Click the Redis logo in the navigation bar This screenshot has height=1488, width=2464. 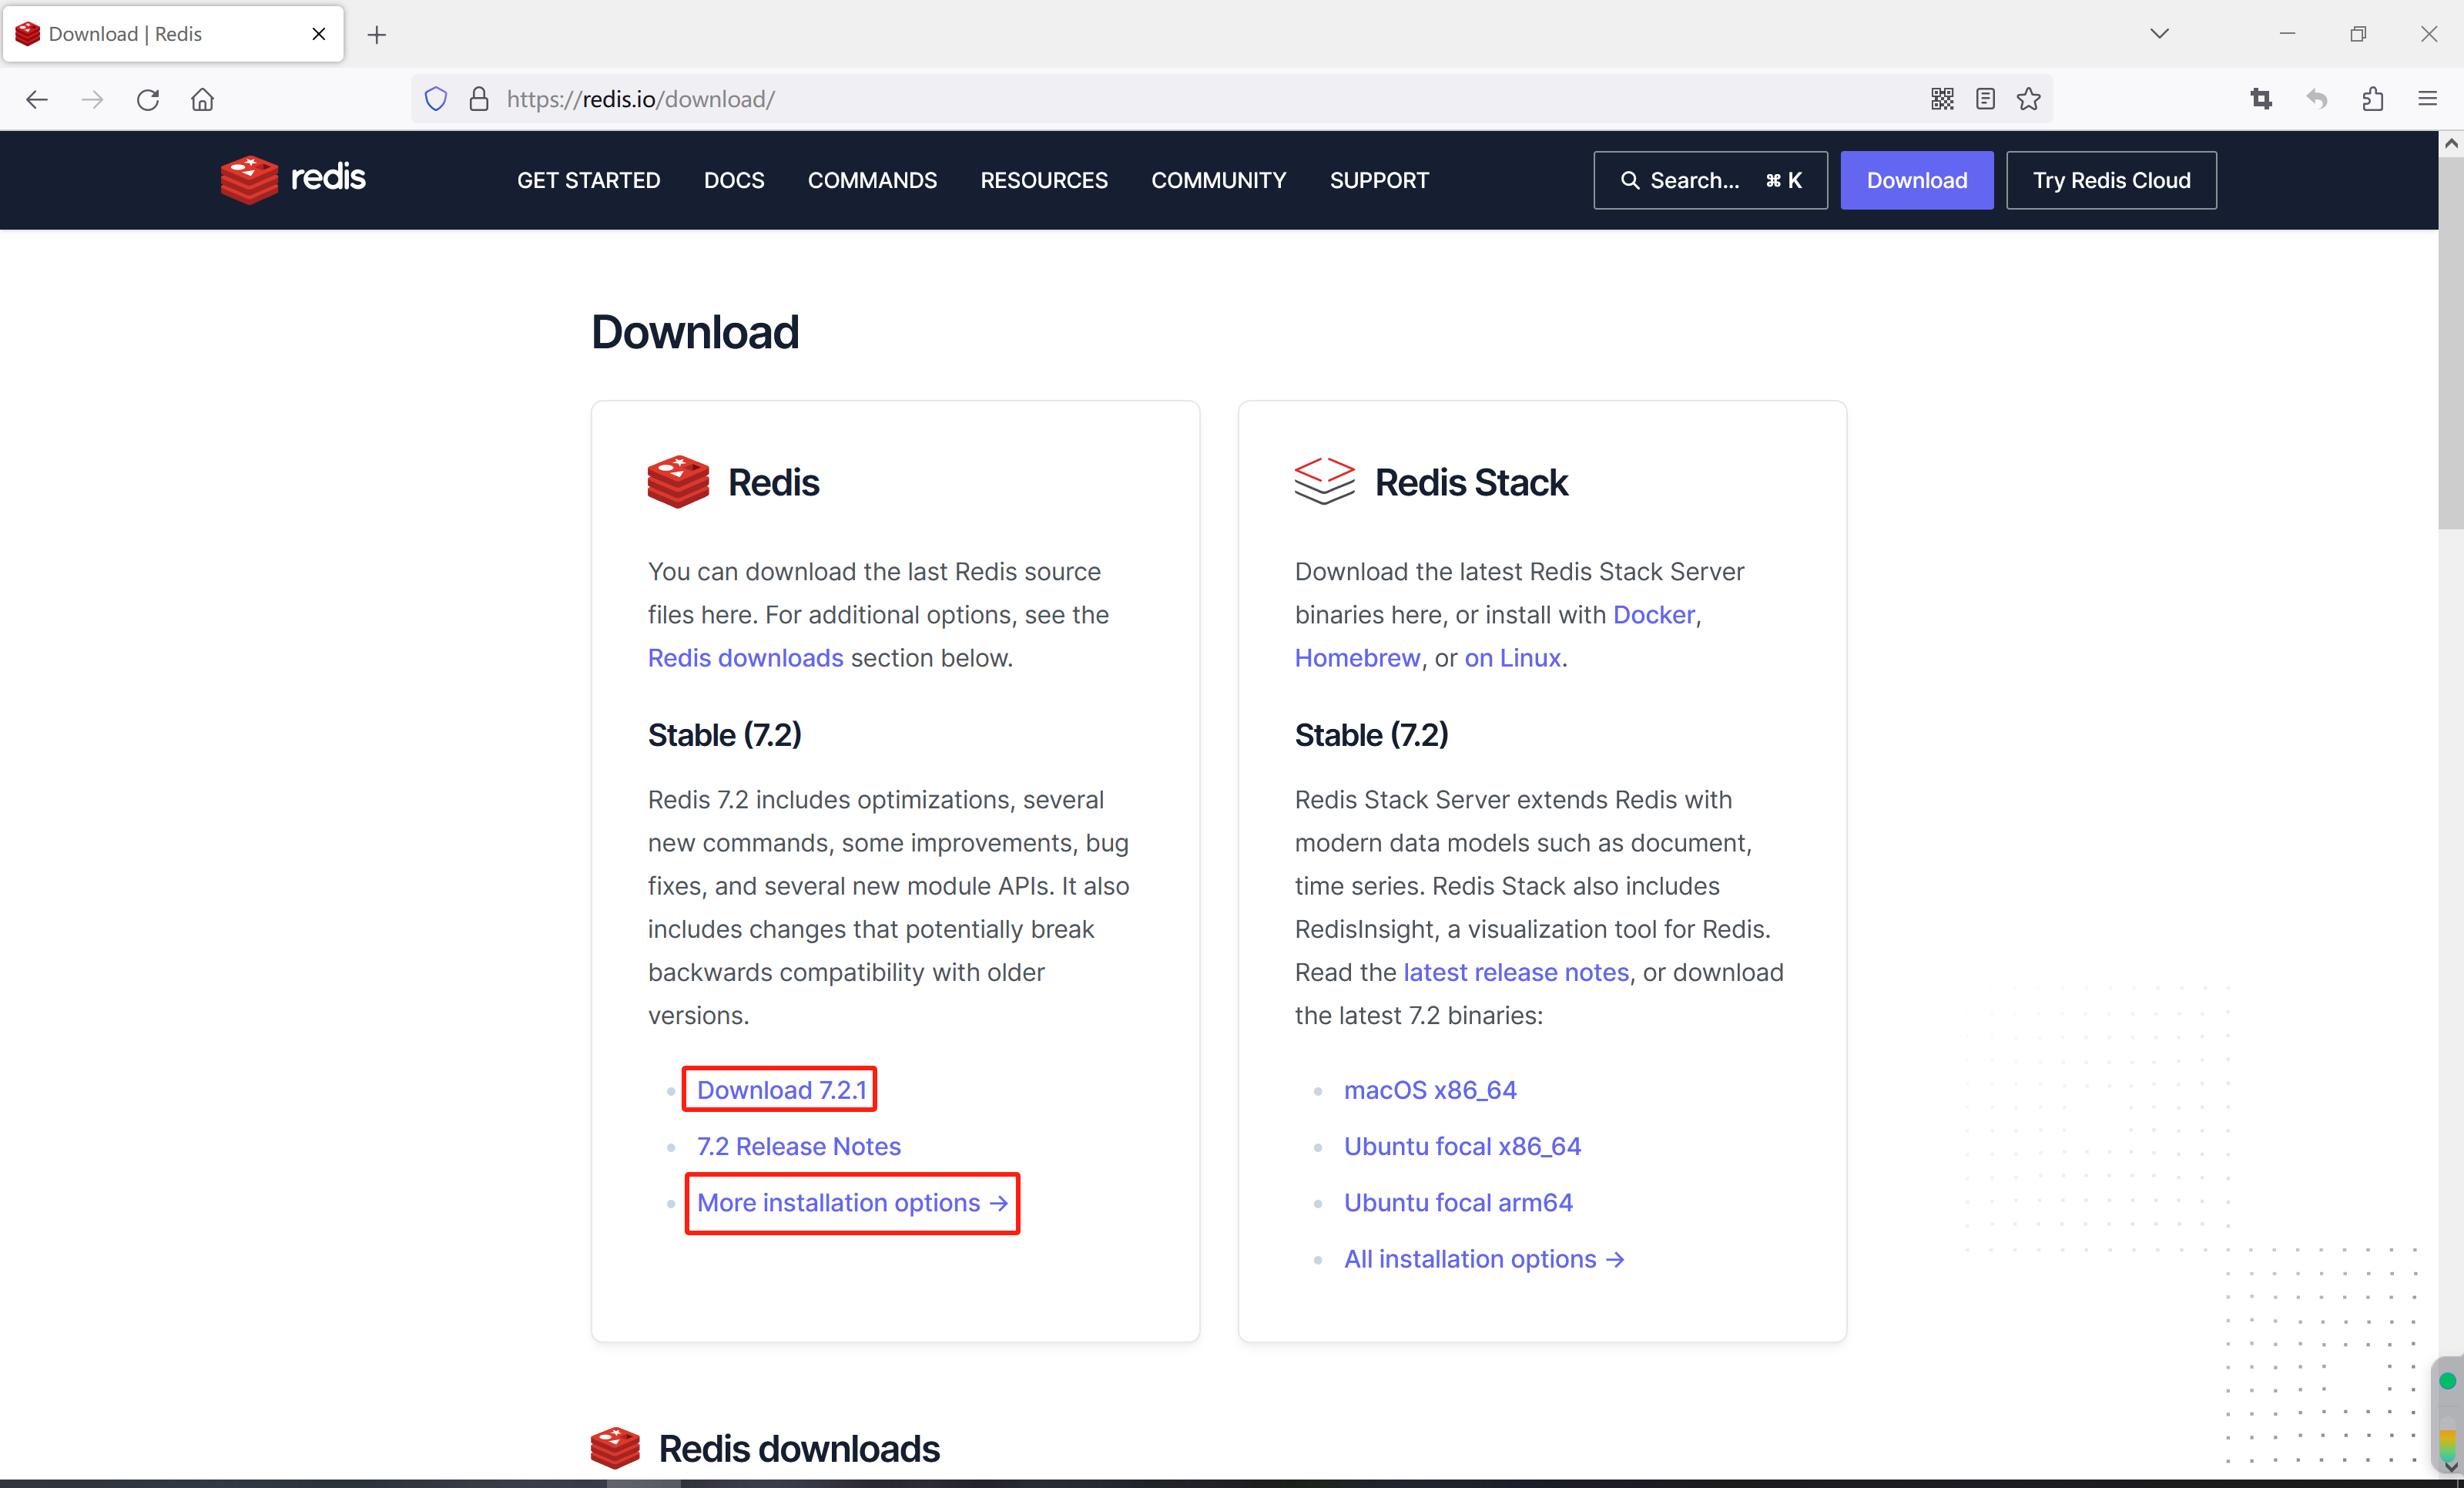pyautogui.click(x=292, y=180)
